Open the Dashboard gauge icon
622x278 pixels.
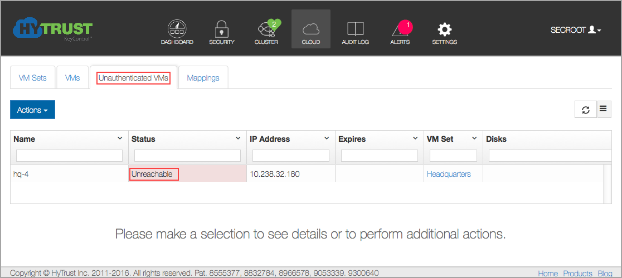point(177,28)
